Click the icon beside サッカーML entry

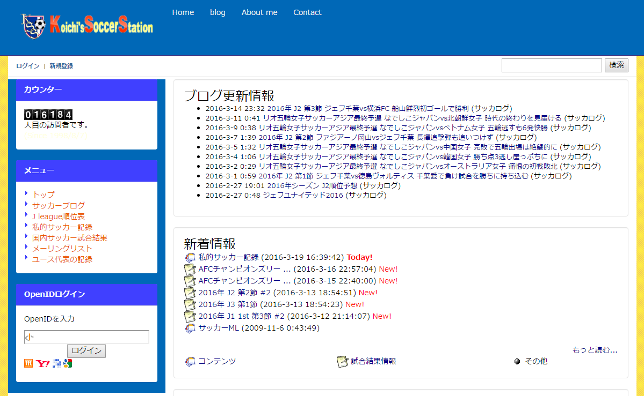coord(190,328)
